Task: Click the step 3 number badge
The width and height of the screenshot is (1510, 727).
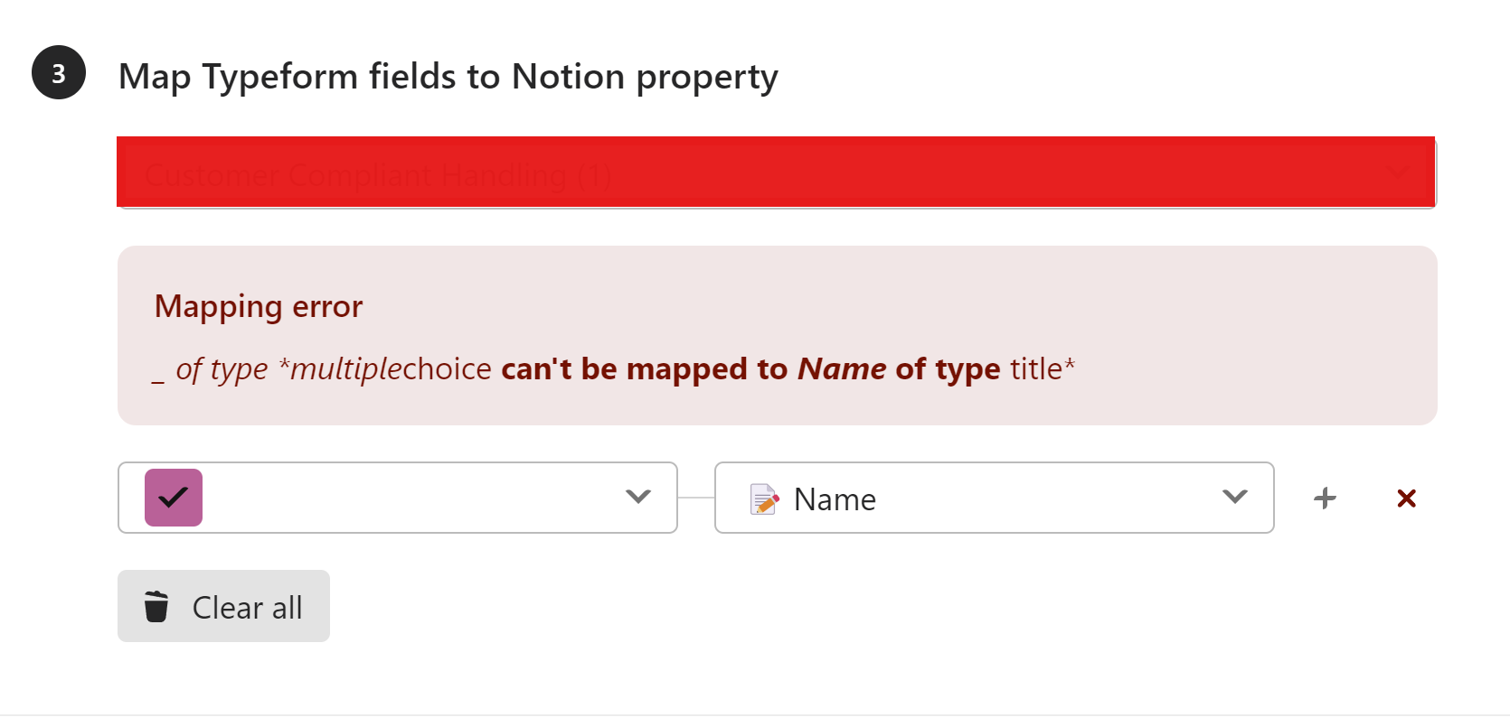Action: (x=59, y=72)
